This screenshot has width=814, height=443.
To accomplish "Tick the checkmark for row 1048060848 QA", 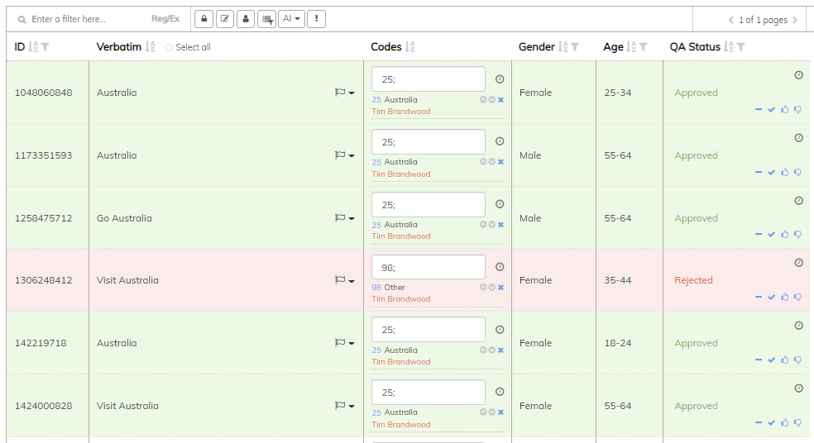I will point(771,109).
